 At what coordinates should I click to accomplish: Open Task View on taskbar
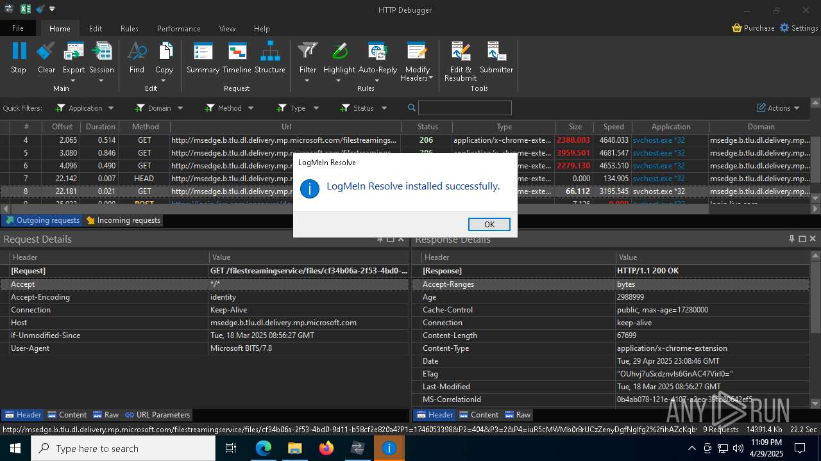coord(232,448)
